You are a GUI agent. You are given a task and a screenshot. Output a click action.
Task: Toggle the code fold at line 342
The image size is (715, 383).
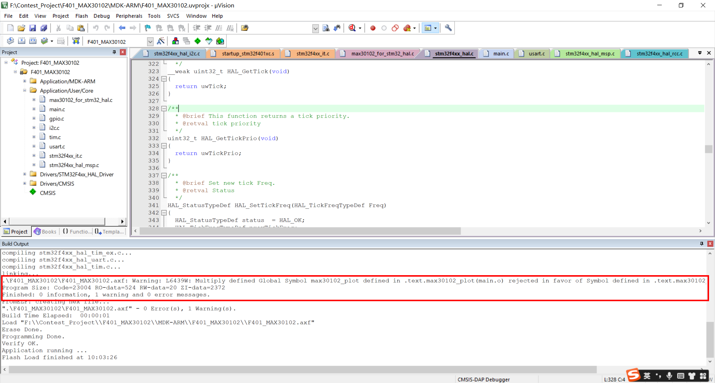point(164,213)
